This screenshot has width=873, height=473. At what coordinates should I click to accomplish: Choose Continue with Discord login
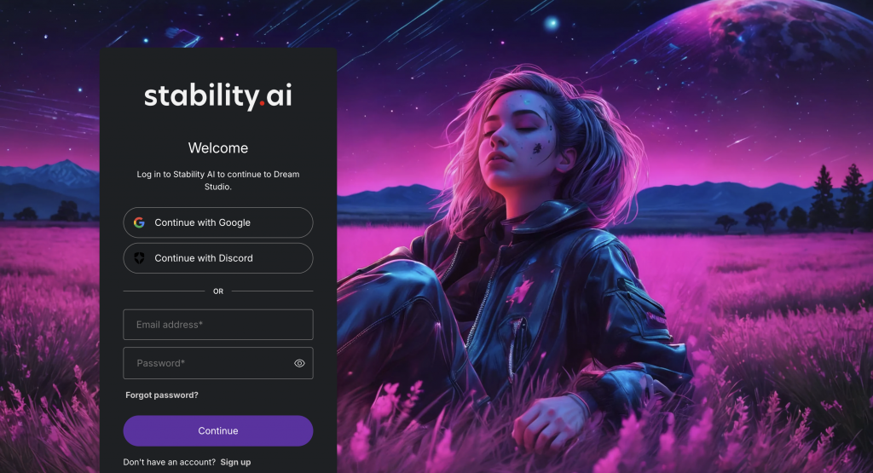click(x=218, y=258)
